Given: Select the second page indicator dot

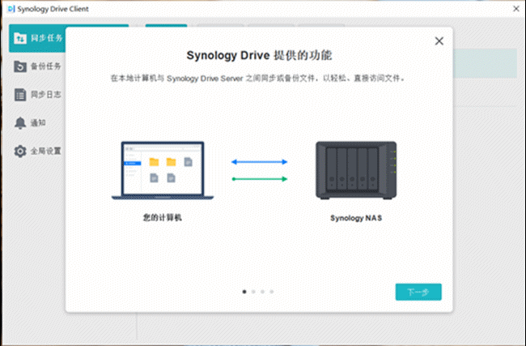Looking at the screenshot, I should click(x=253, y=292).
